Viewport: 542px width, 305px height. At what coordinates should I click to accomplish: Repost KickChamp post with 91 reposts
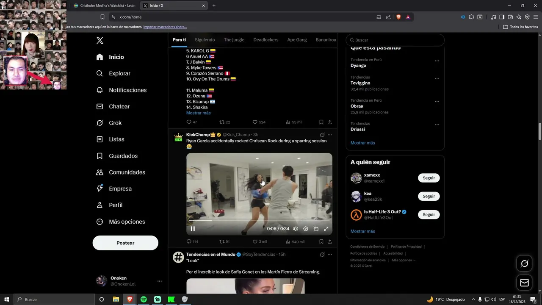(224, 241)
